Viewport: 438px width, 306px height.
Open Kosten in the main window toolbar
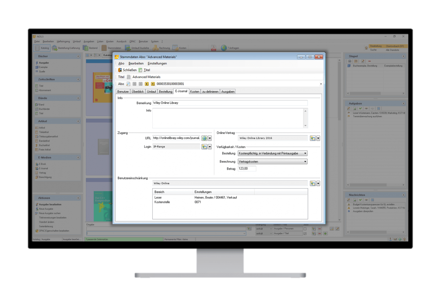[x=180, y=48]
